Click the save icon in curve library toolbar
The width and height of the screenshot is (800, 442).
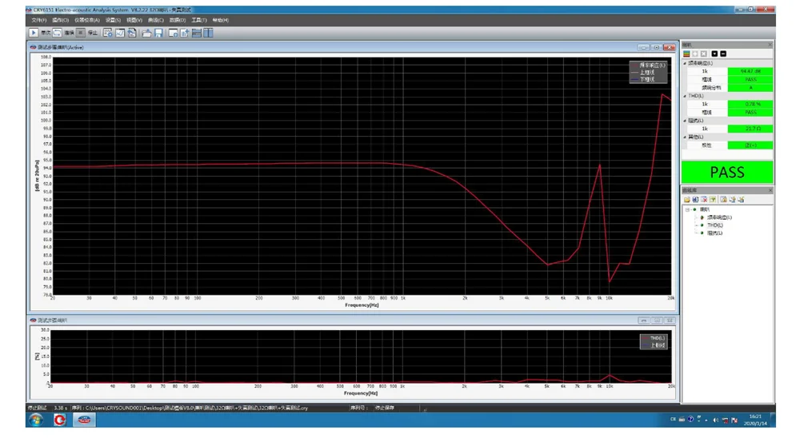695,199
